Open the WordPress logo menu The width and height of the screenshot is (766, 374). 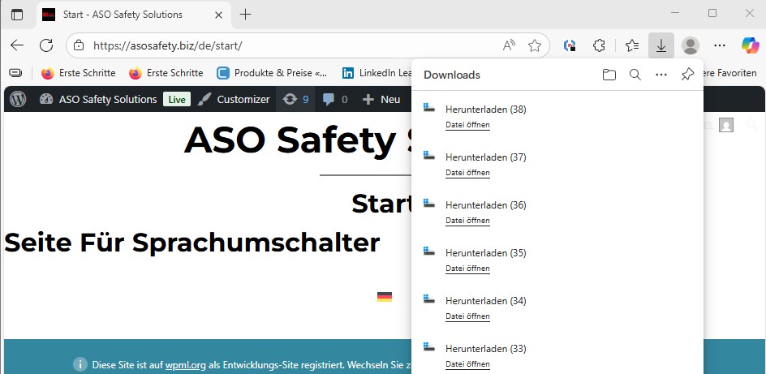pos(18,99)
